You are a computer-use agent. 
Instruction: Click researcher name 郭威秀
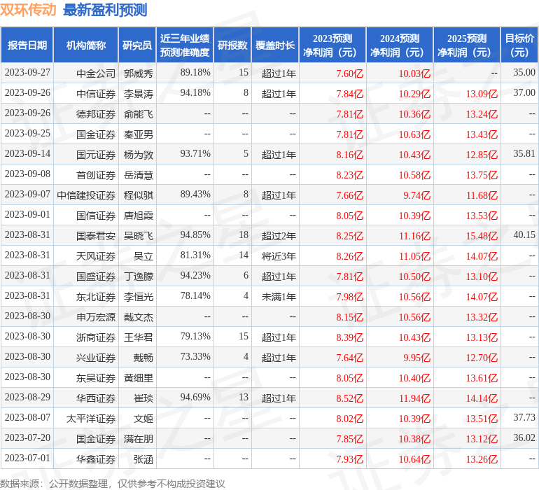(139, 73)
